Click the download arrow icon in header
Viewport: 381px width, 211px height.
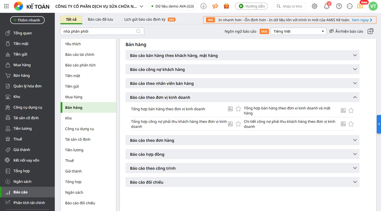click(x=203, y=6)
